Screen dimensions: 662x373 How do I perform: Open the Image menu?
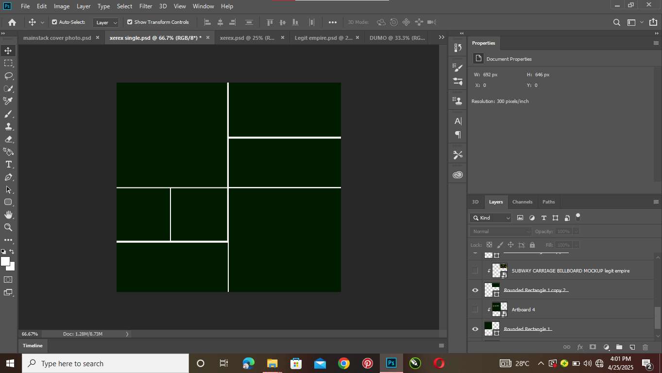62,6
